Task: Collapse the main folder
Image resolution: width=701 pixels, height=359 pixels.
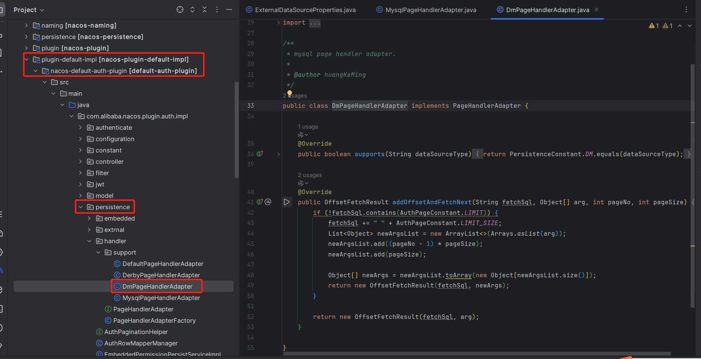Action: pyautogui.click(x=53, y=93)
